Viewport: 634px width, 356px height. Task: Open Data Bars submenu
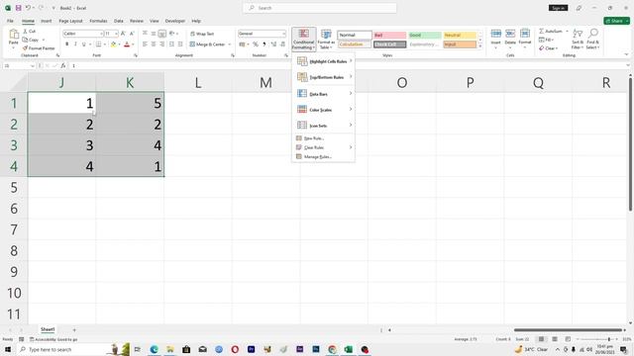click(x=324, y=94)
